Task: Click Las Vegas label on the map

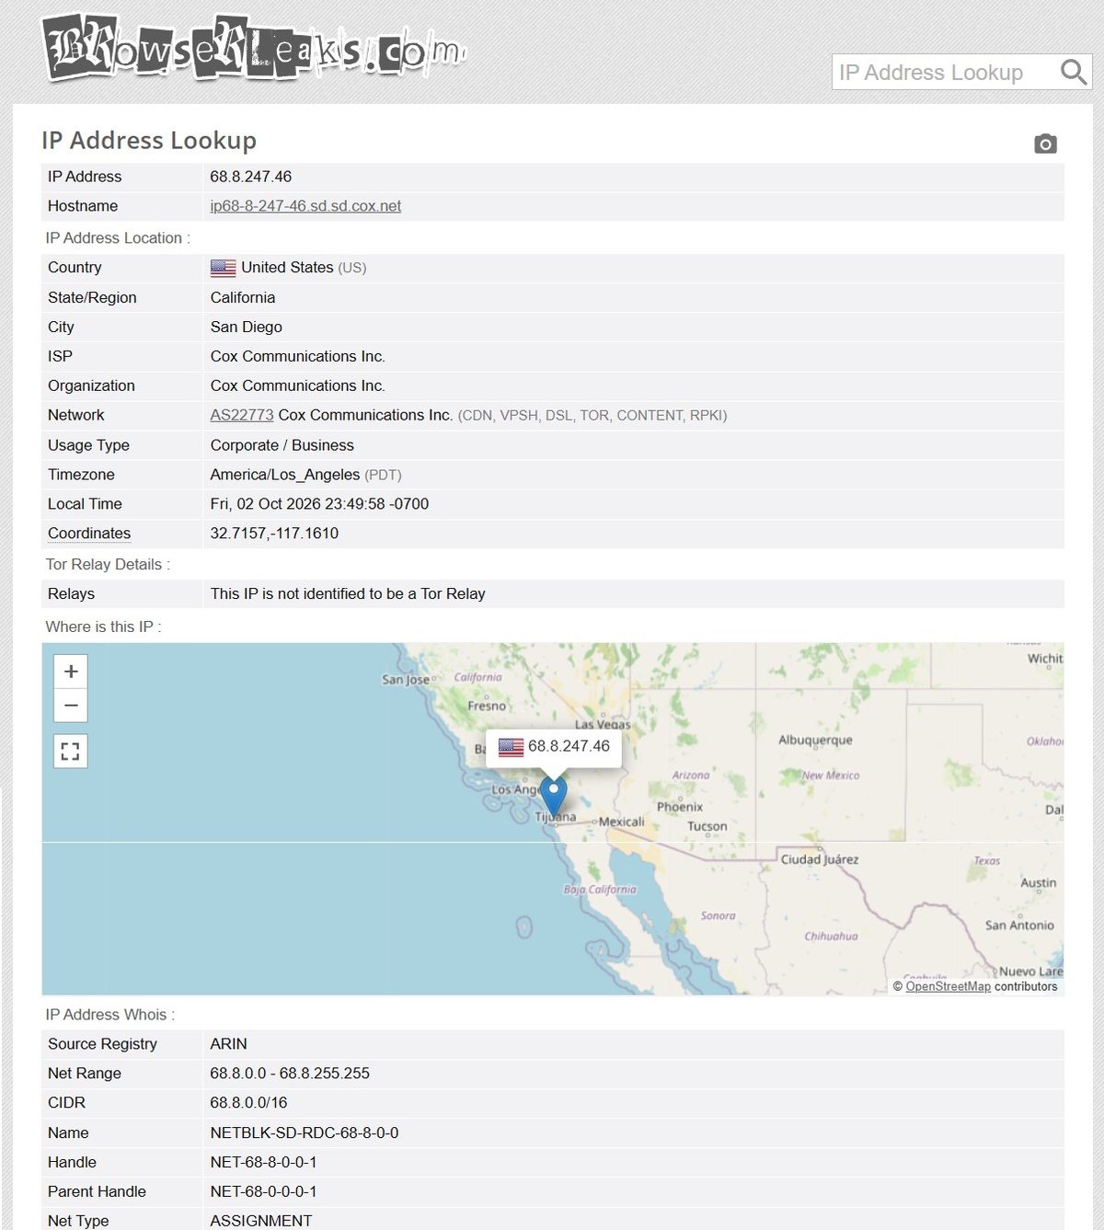Action: 603,725
